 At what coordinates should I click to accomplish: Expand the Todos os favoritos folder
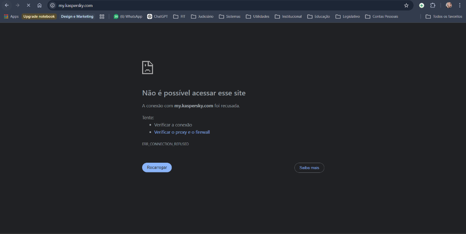pyautogui.click(x=443, y=17)
